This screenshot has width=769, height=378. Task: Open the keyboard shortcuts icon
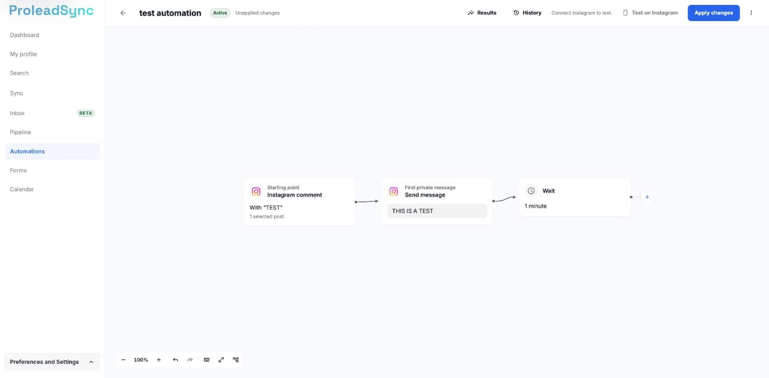coord(206,360)
